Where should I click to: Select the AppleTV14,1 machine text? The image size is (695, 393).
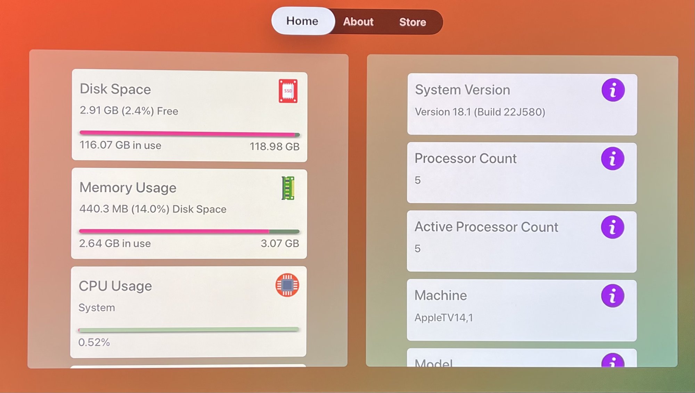pyautogui.click(x=444, y=318)
